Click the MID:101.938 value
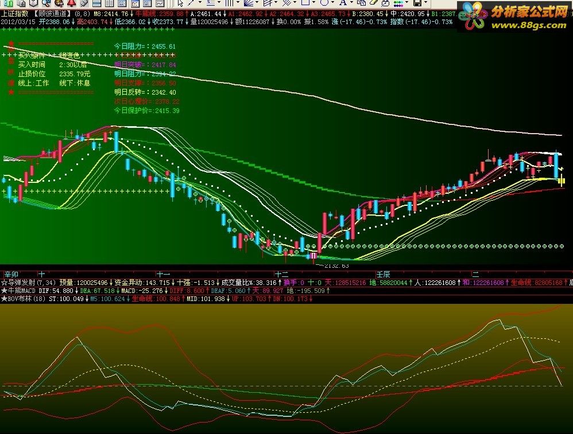Image resolution: width=573 pixels, height=434 pixels. [x=204, y=299]
